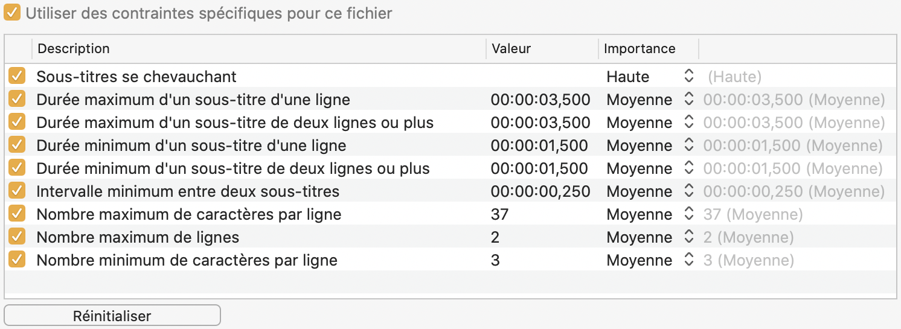The image size is (901, 329).
Task: Select the 00:00:00,250 minimum interval value
Action: tap(540, 191)
